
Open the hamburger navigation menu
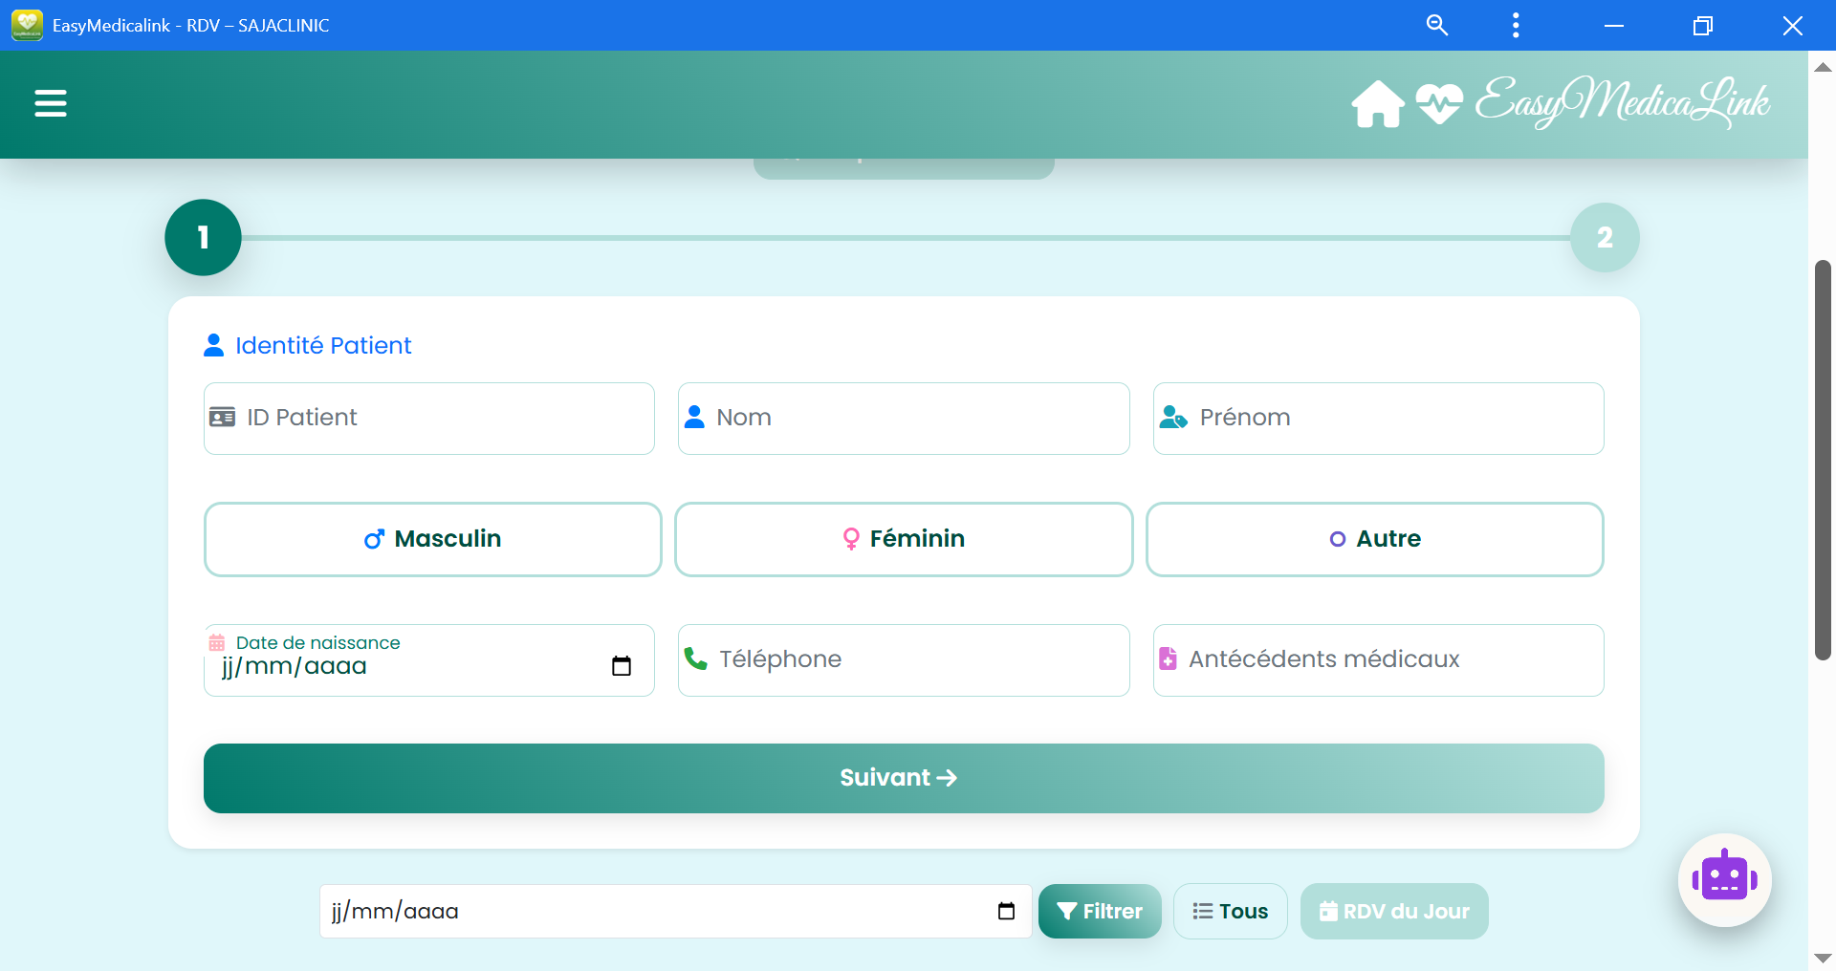coord(51,103)
